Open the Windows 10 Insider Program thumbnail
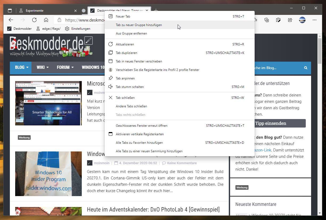Image resolution: width=326 pixels, height=220 pixels. [48, 174]
